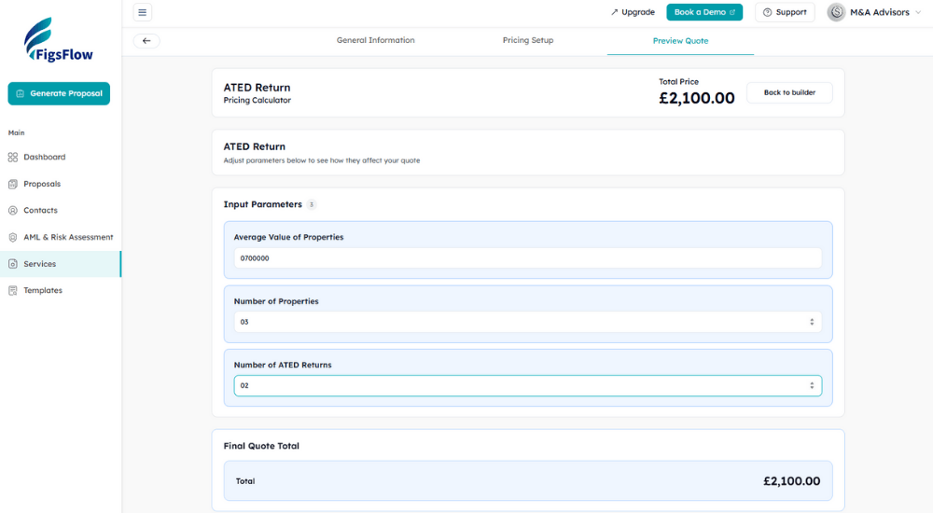
Task: Click the Input Parameters count badge
Action: click(x=312, y=204)
